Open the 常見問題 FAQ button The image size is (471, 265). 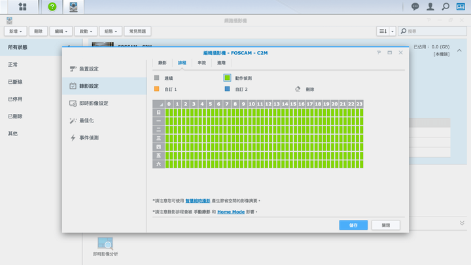pos(137,31)
